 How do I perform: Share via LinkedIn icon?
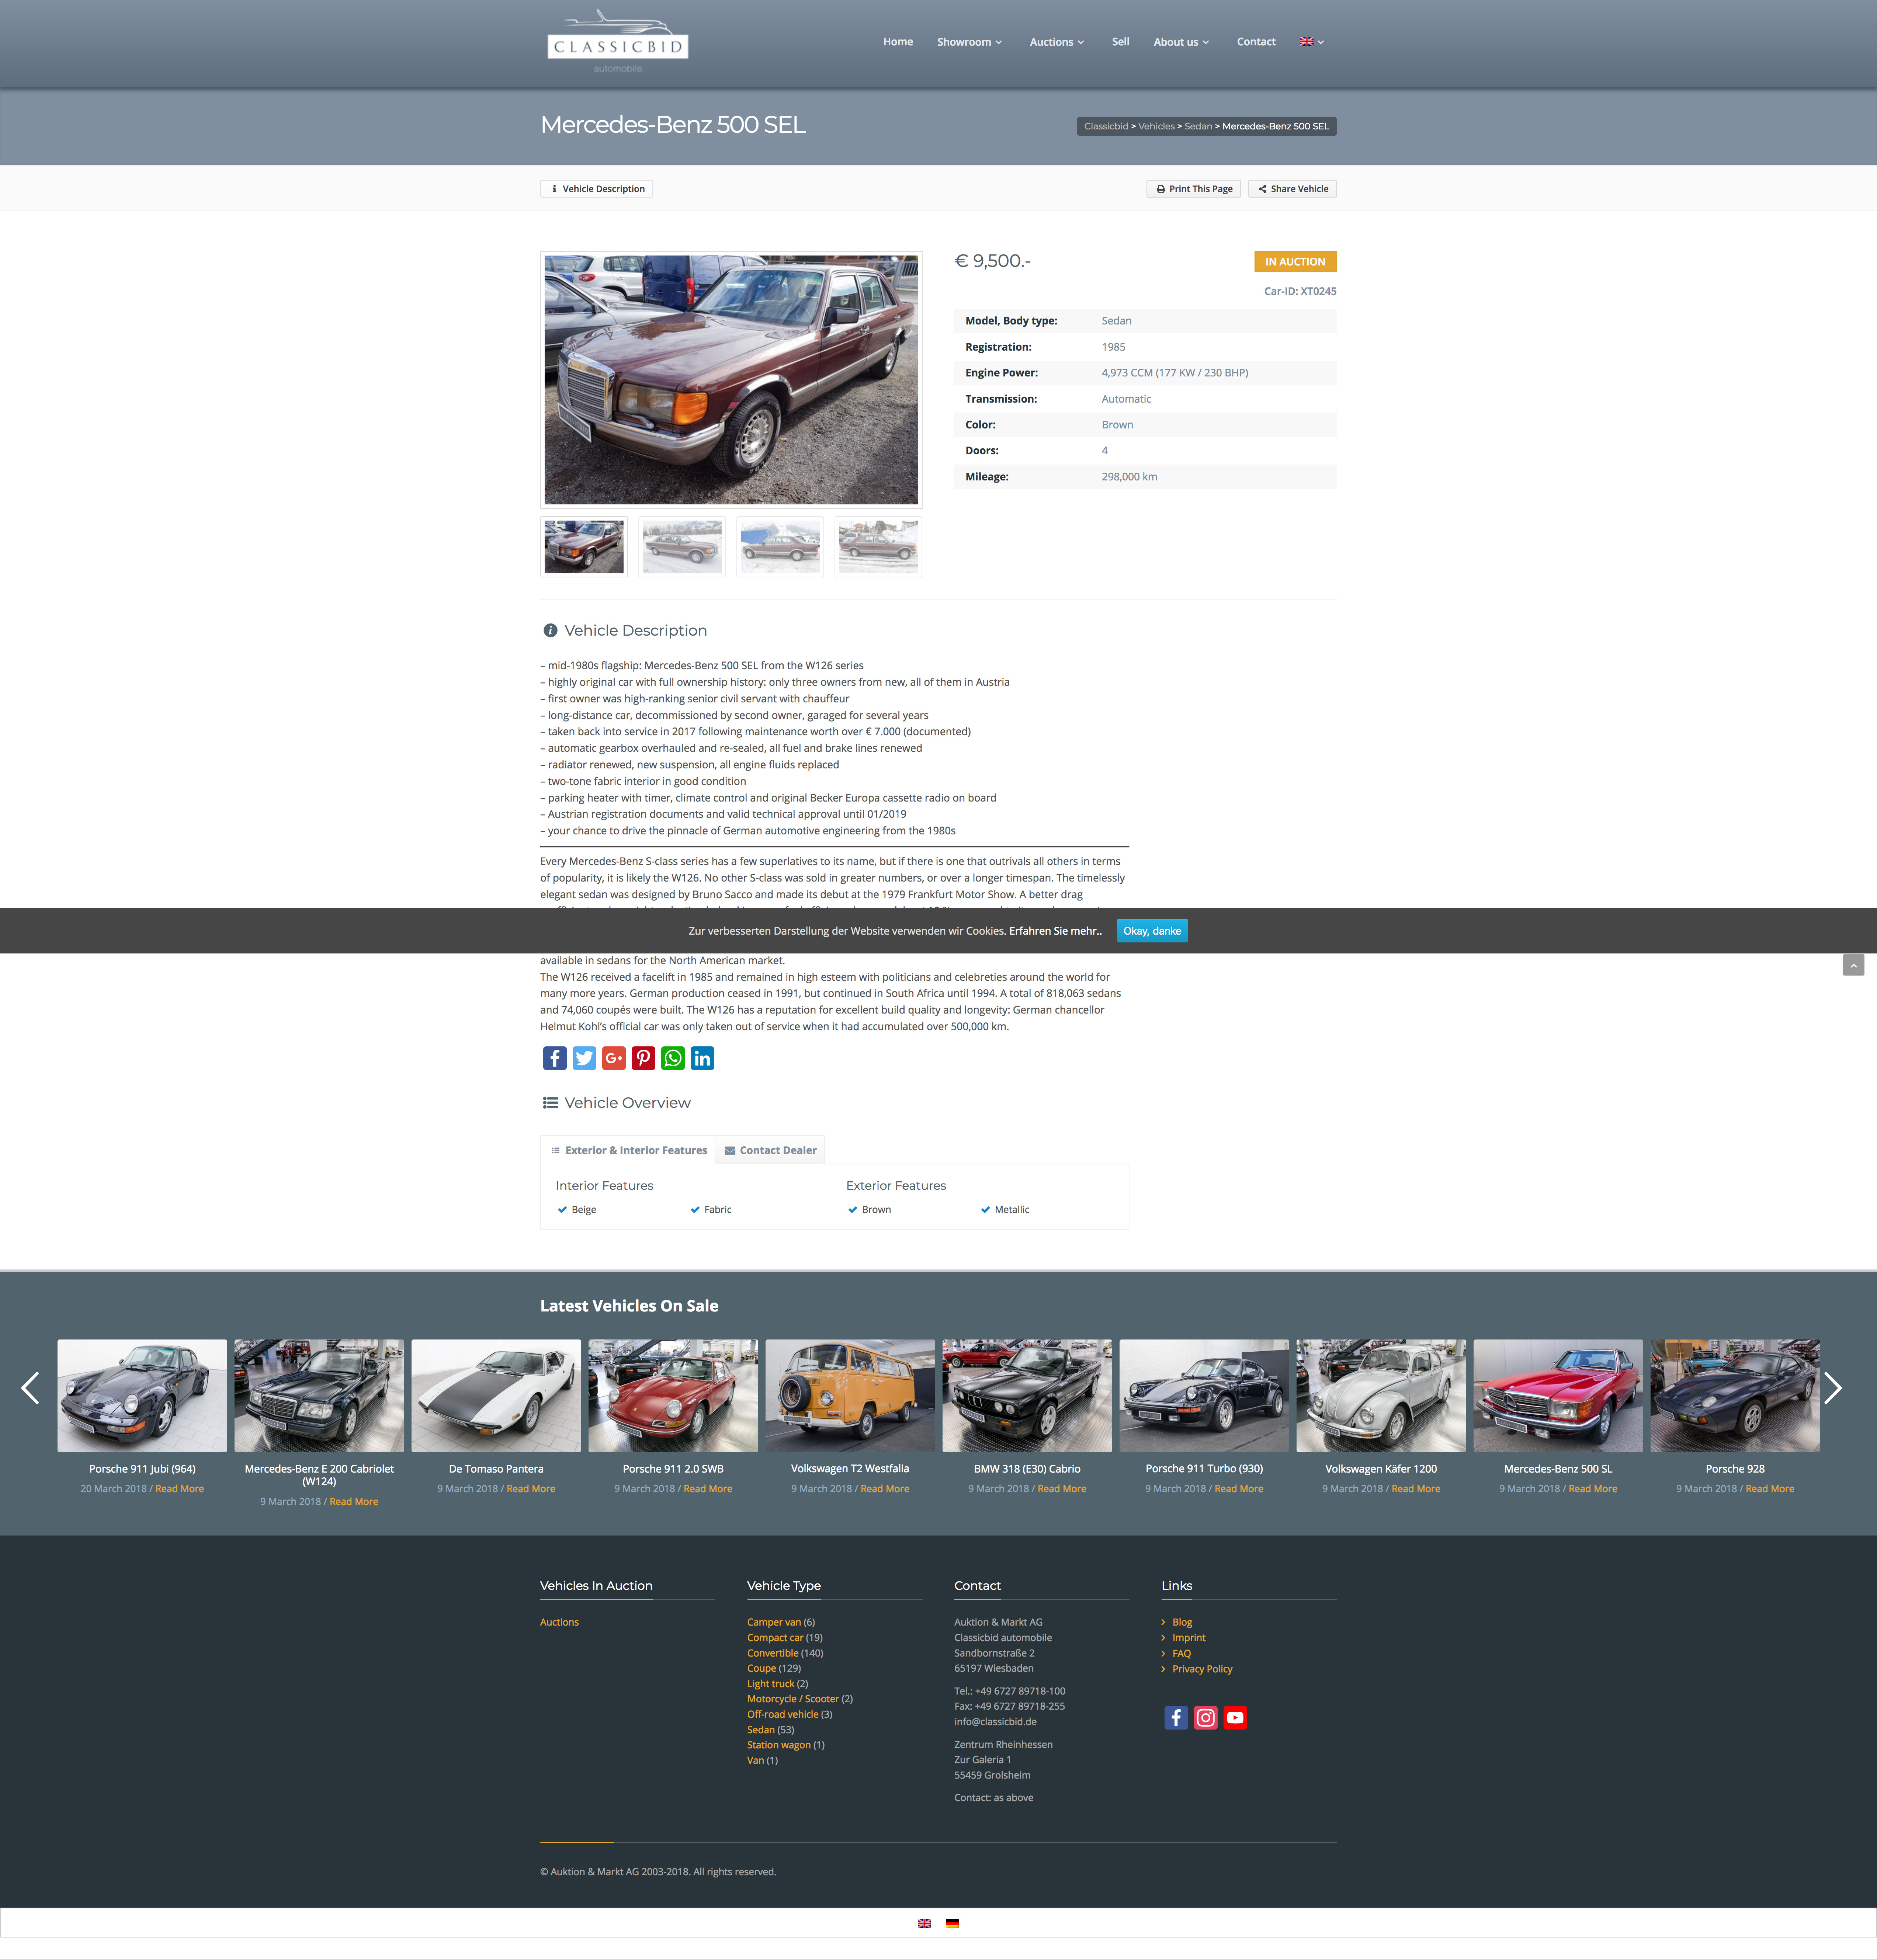(702, 1058)
